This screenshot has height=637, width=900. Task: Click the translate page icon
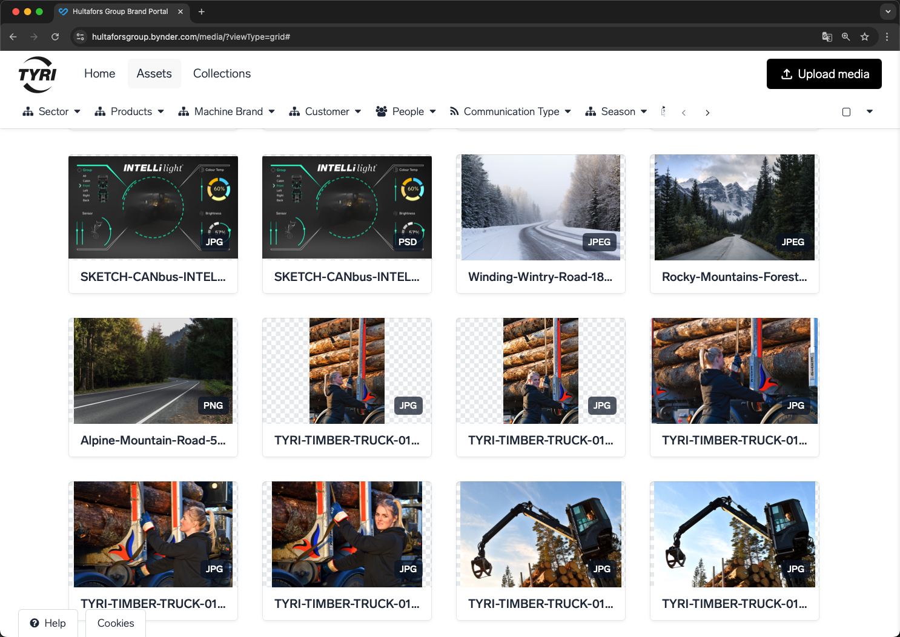(827, 37)
